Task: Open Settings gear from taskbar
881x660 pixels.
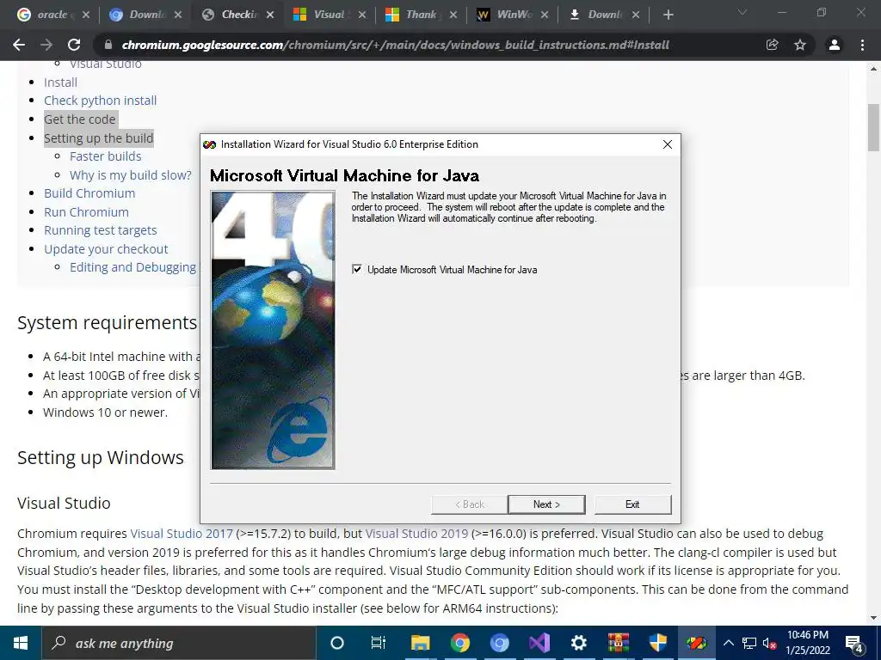Action: [578, 643]
